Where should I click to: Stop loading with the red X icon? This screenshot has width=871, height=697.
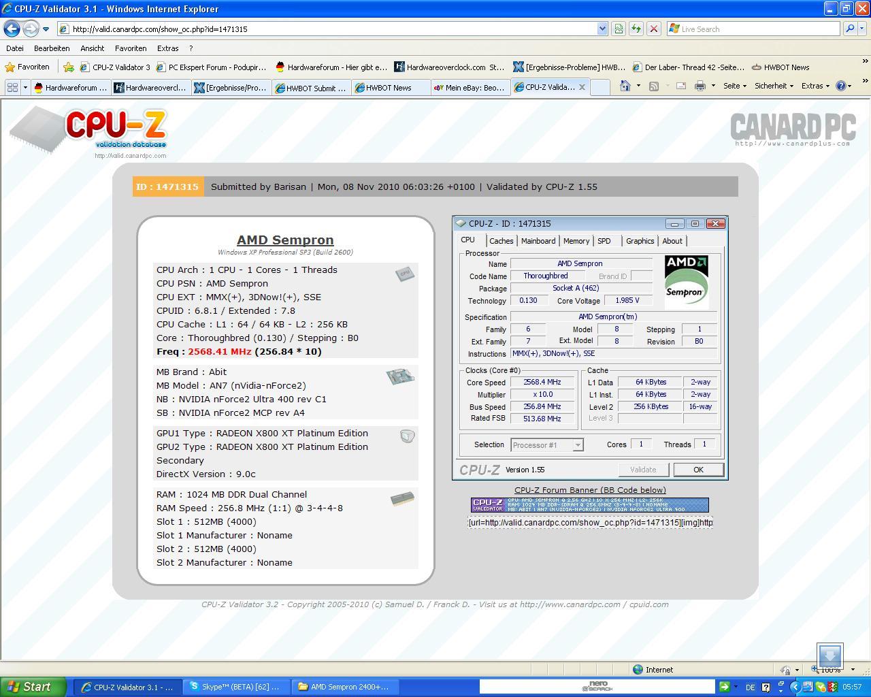653,29
